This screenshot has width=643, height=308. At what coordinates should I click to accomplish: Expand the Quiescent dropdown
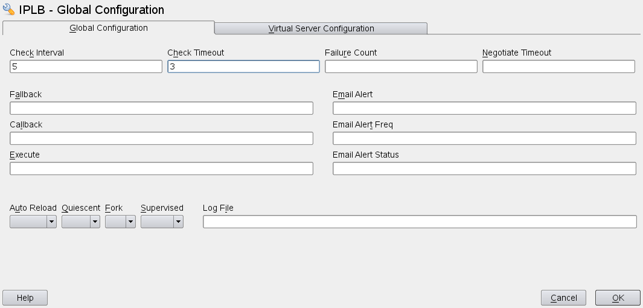[x=81, y=222]
